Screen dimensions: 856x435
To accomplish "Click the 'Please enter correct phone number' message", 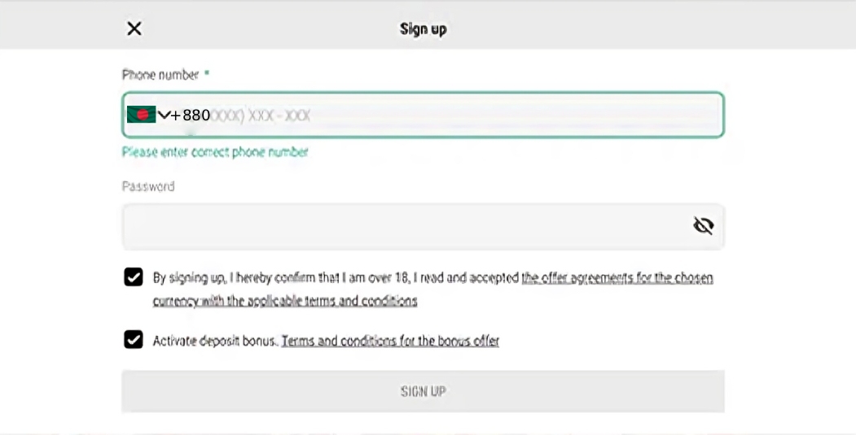I will (215, 152).
